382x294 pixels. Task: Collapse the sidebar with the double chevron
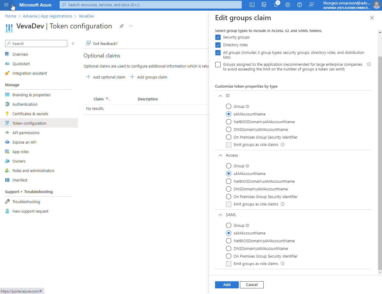pos(73,44)
